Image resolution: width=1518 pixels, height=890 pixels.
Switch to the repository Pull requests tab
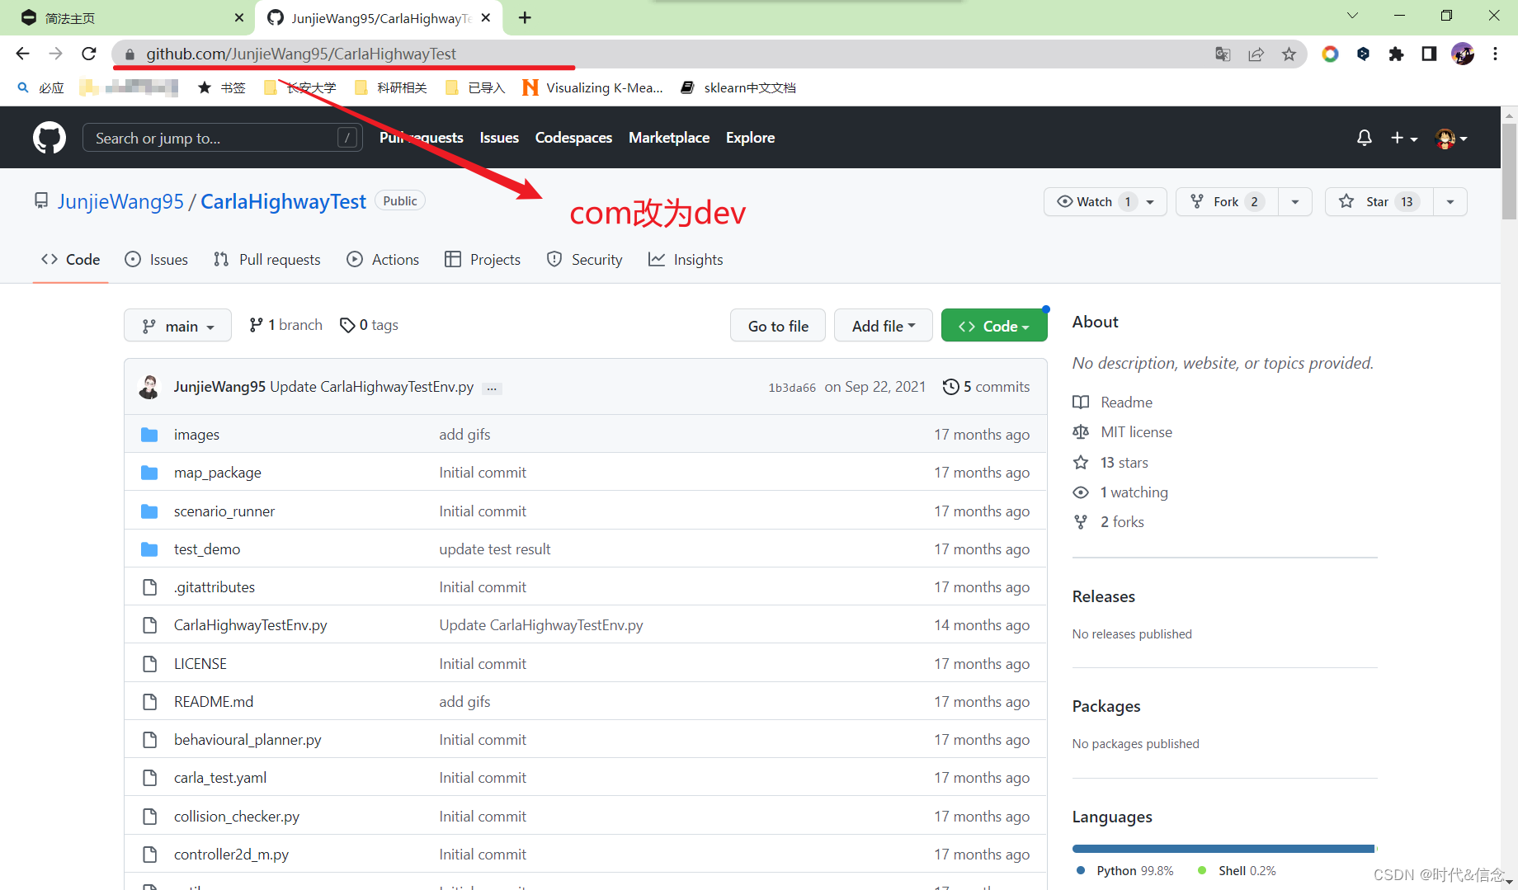click(x=267, y=260)
